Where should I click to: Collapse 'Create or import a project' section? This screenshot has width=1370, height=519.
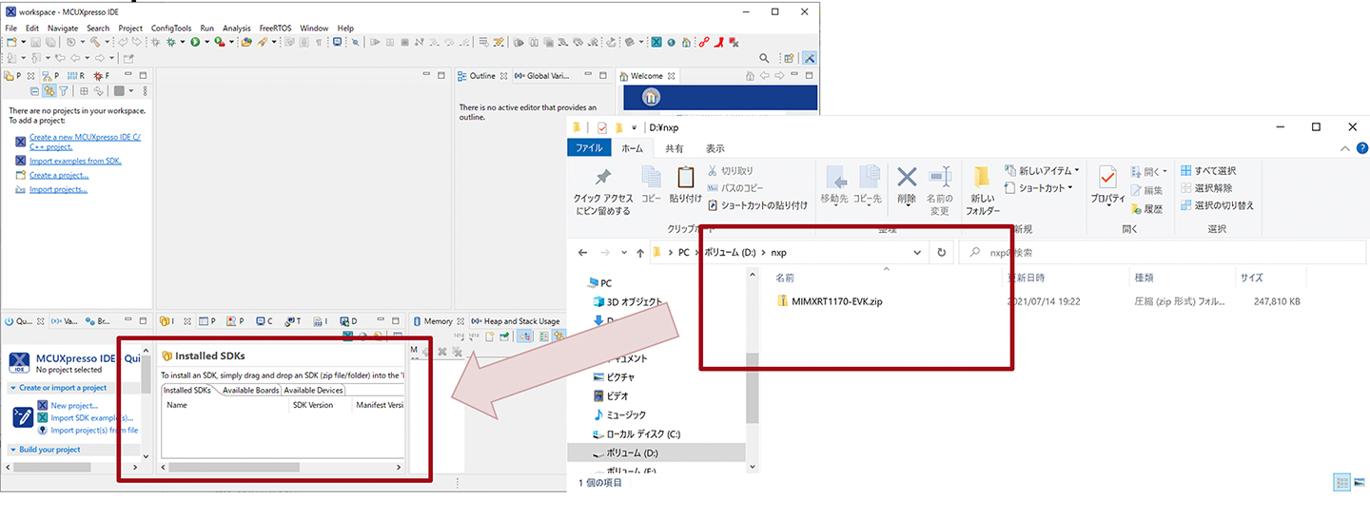[13, 388]
